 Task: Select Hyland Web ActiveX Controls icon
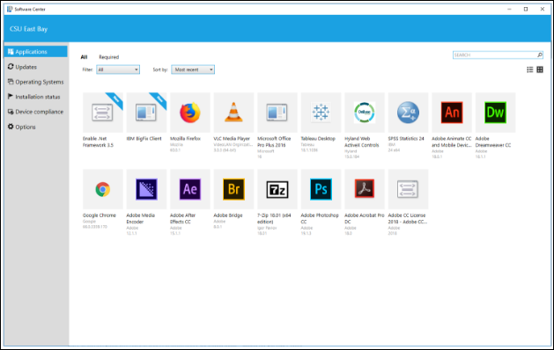point(365,113)
